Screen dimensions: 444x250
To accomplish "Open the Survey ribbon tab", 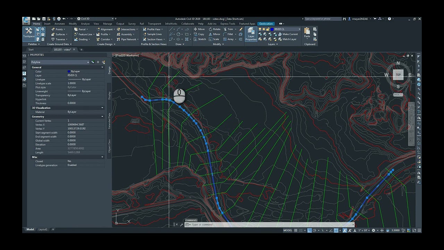I will pyautogui.click(x=132, y=24).
